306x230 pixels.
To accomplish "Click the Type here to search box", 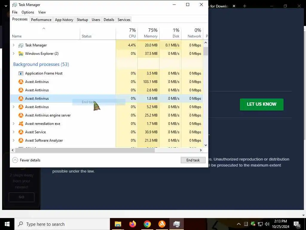I will (62, 224).
